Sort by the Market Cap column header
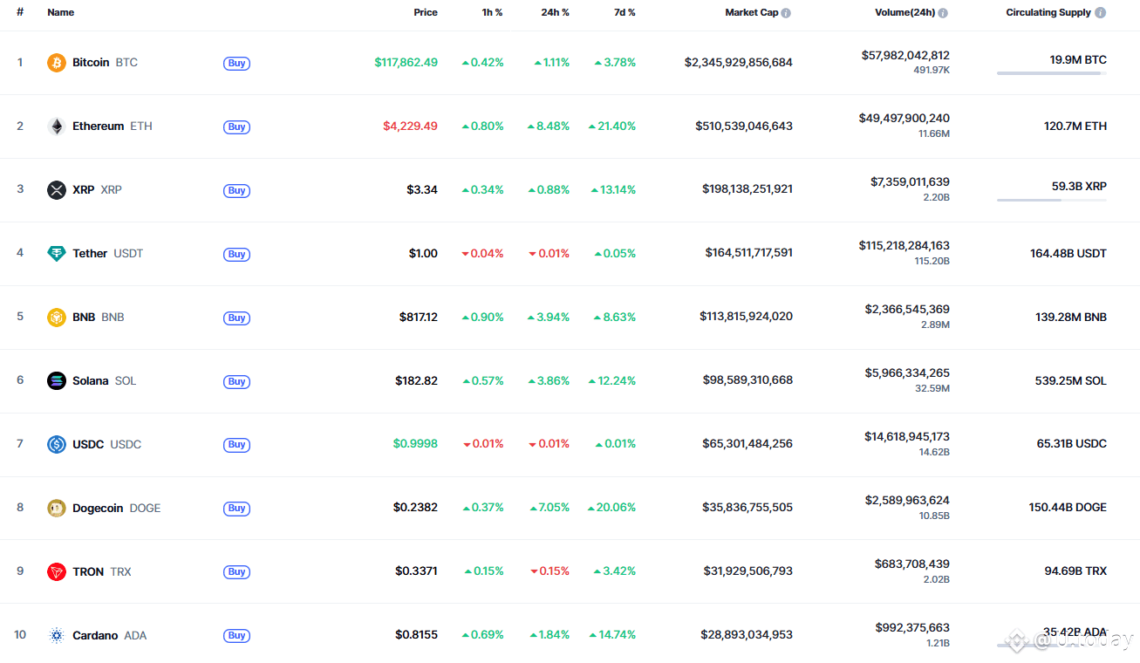The image size is (1140, 663). tap(752, 13)
